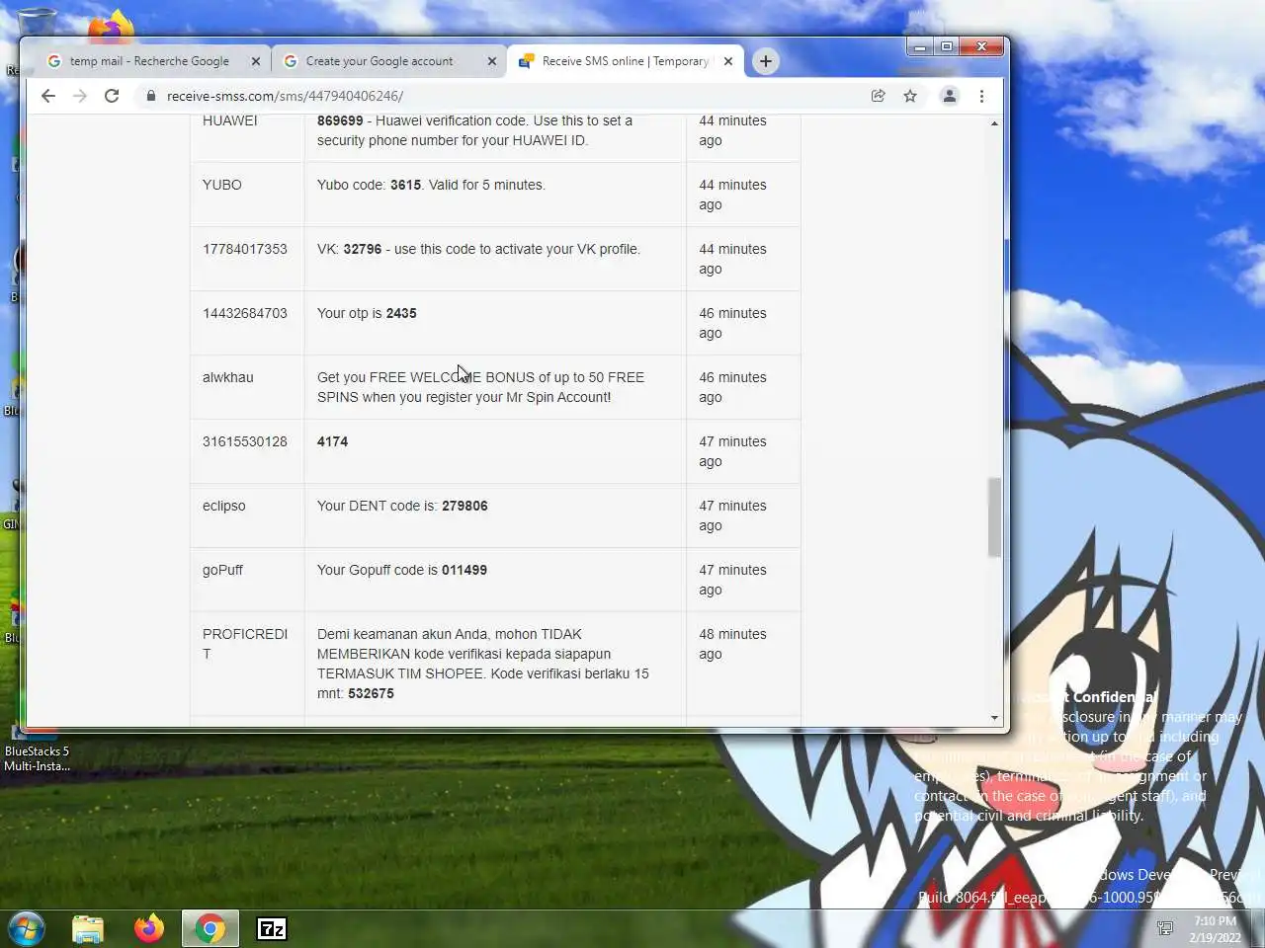Open the Windows Start menu
This screenshot has height=948, width=1265.
[27, 928]
